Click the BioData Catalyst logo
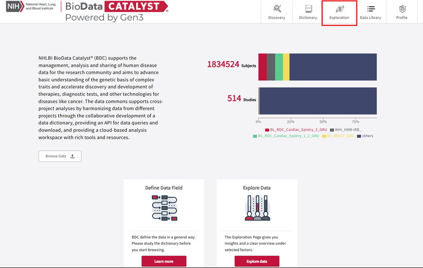 116,7
